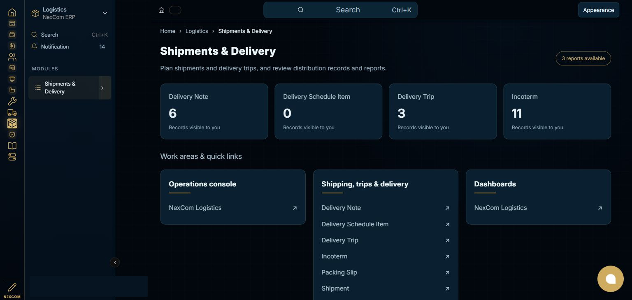632x300 pixels.
Task: Open the dollar finance icon in the left rail
Action: click(x=12, y=46)
